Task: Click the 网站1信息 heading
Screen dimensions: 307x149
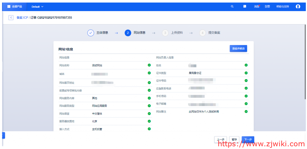Action: click(x=66, y=49)
